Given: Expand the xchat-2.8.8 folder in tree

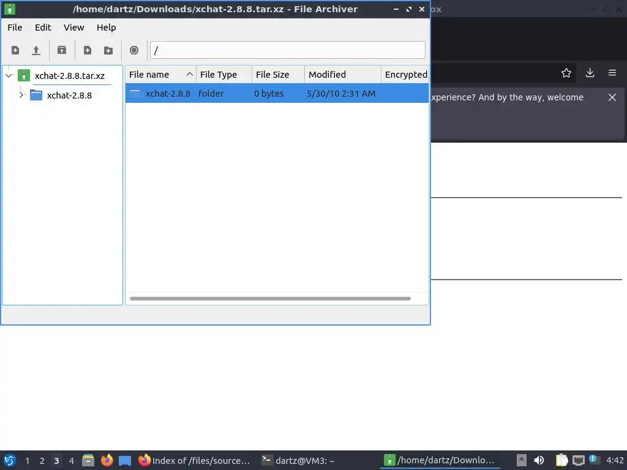Looking at the screenshot, I should (x=21, y=95).
